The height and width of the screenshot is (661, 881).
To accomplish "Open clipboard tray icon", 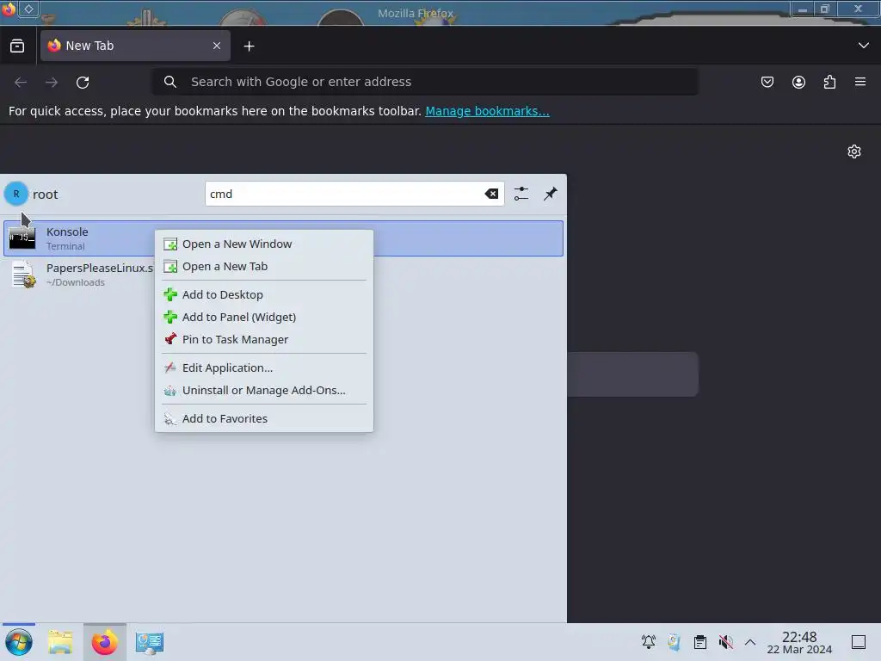I will pyautogui.click(x=700, y=642).
